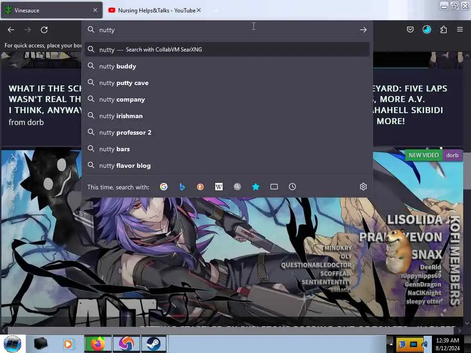Screen dimensions: 471x353
Task: Search this time with Google
Action: pos(164,187)
